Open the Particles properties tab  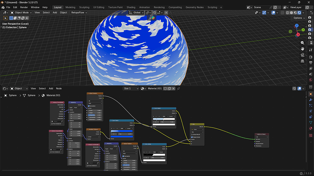point(311,105)
